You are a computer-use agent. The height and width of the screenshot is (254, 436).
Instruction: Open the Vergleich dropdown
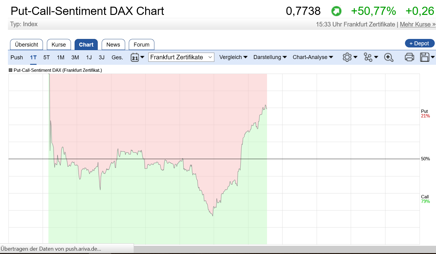pyautogui.click(x=233, y=57)
